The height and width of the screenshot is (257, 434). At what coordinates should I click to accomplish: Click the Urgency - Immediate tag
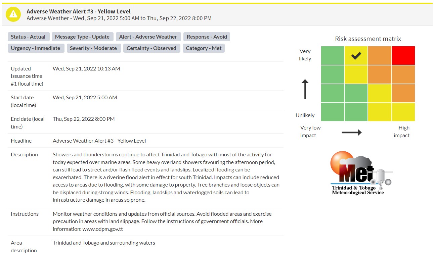click(x=36, y=48)
